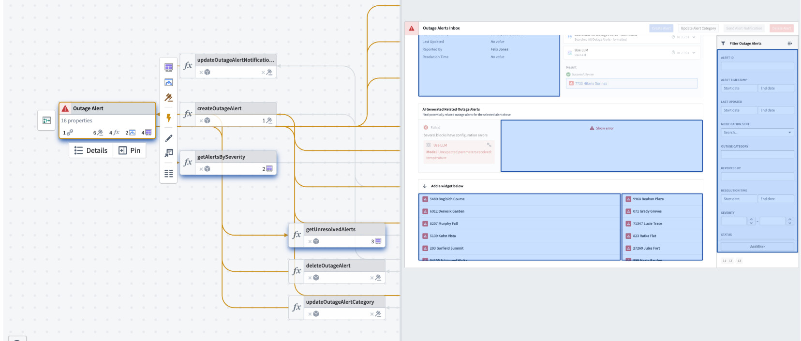Image resolution: width=801 pixels, height=341 pixels.
Task: Collapse the Filter Outage Alerts panel
Action: 790,44
